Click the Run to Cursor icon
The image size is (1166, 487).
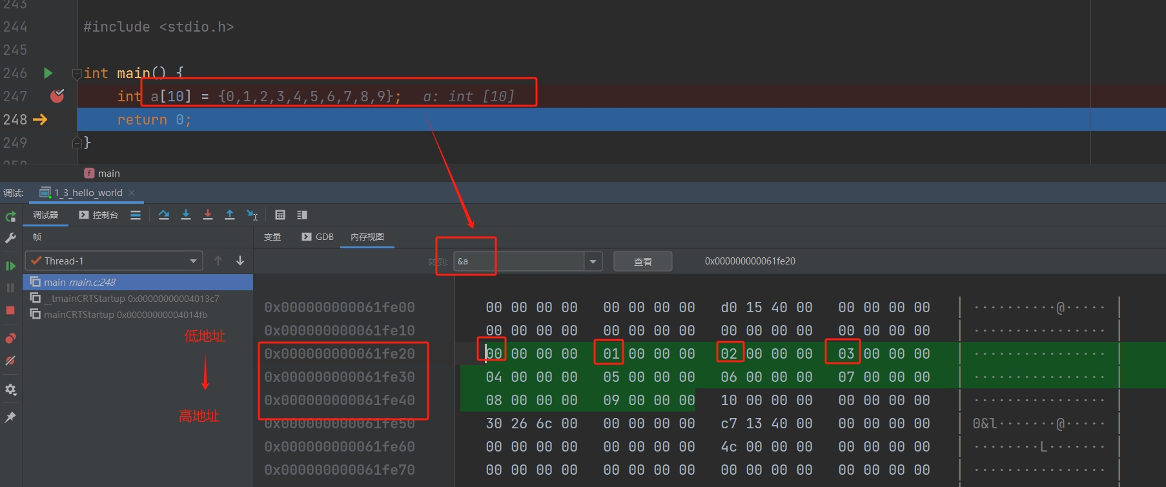(252, 215)
